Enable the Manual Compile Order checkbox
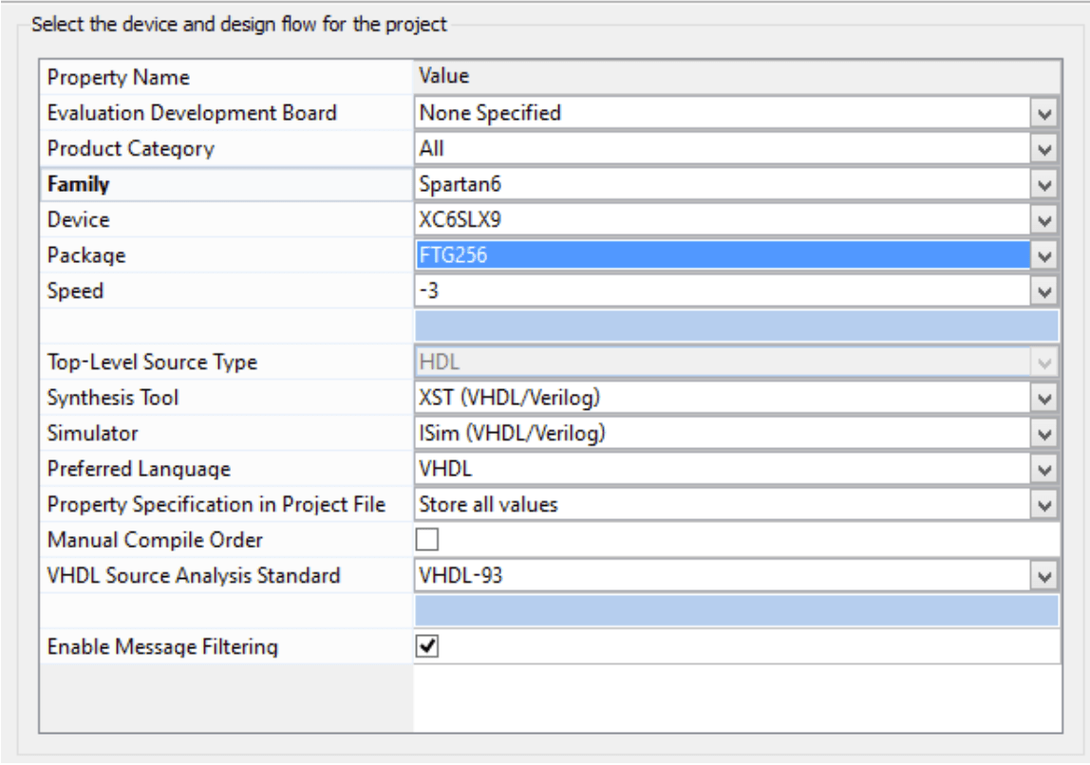Screen dimensions: 1090x765 (x=428, y=540)
